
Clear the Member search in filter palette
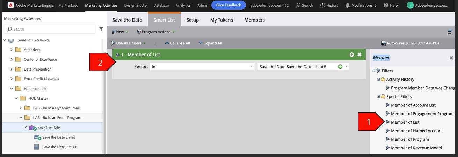[451, 58]
